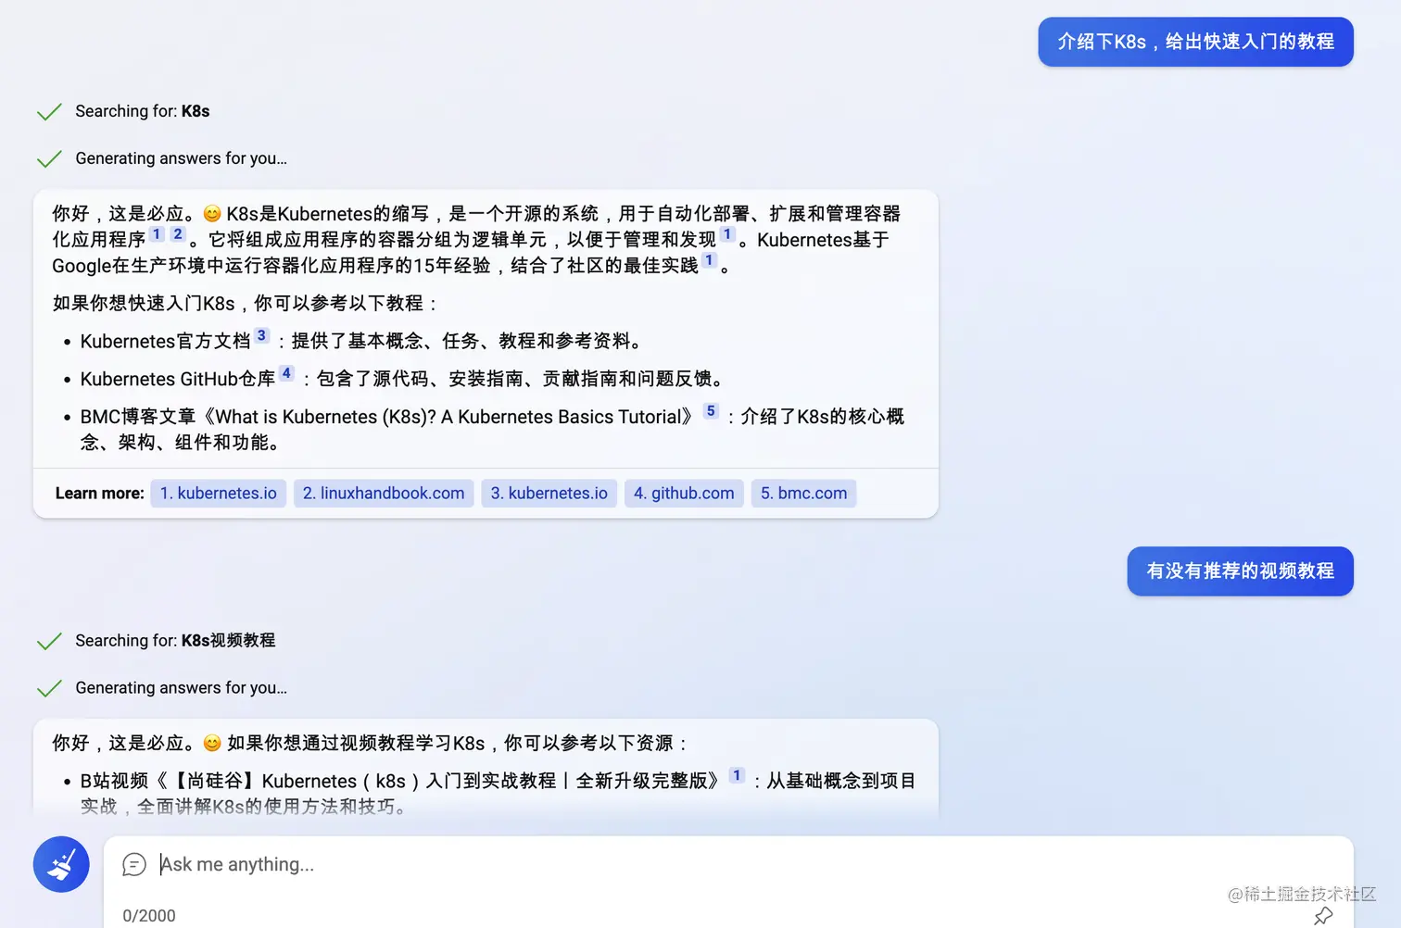Click the checkmark beside "Searching for: K8s"
Viewport: 1401px width, 928px height.
tap(49, 111)
